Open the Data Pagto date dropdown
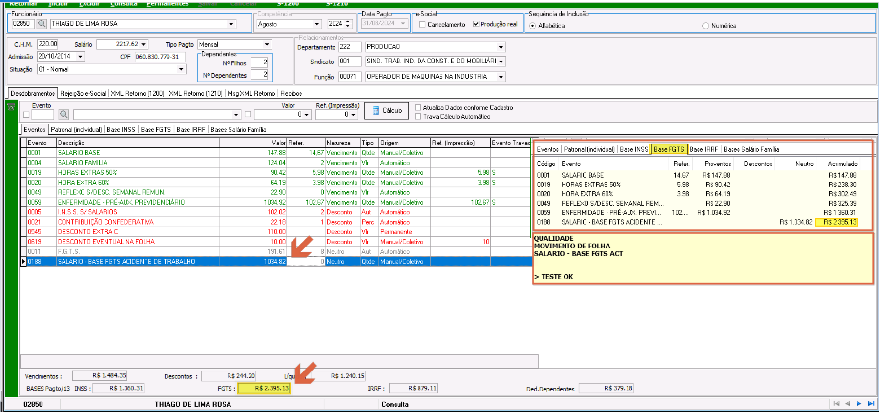Screen dimensions: 879x412 (x=403, y=23)
